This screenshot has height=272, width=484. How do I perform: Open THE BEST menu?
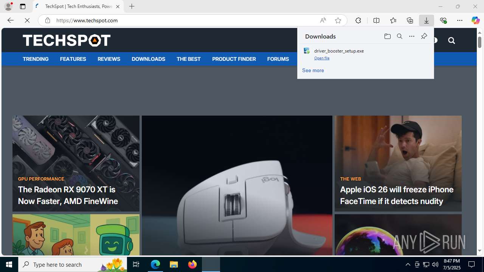coord(188,59)
